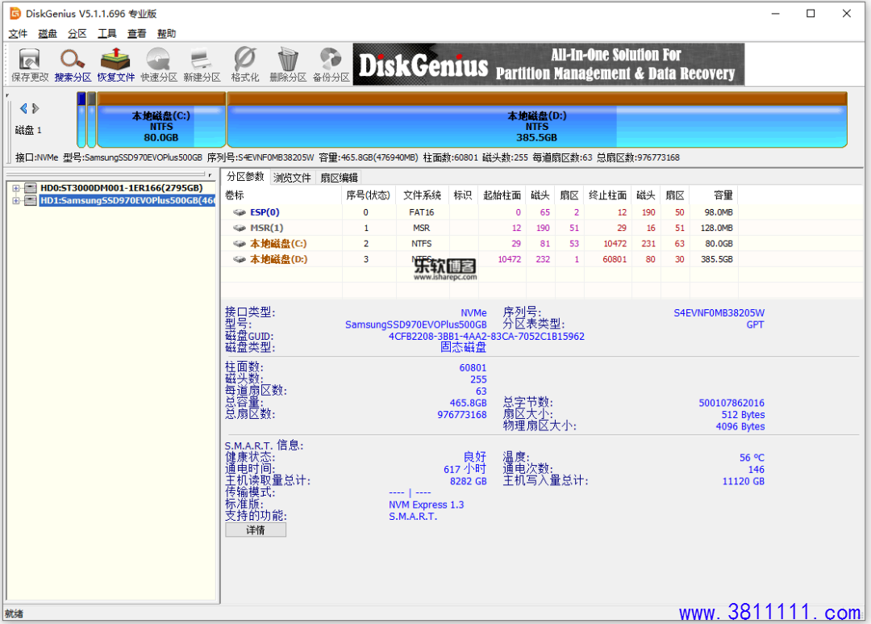Click the 终止柱面 column header
The image size is (871, 624).
608,195
